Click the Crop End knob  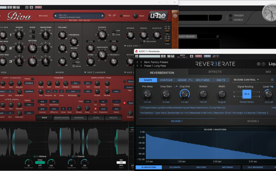click(185, 94)
